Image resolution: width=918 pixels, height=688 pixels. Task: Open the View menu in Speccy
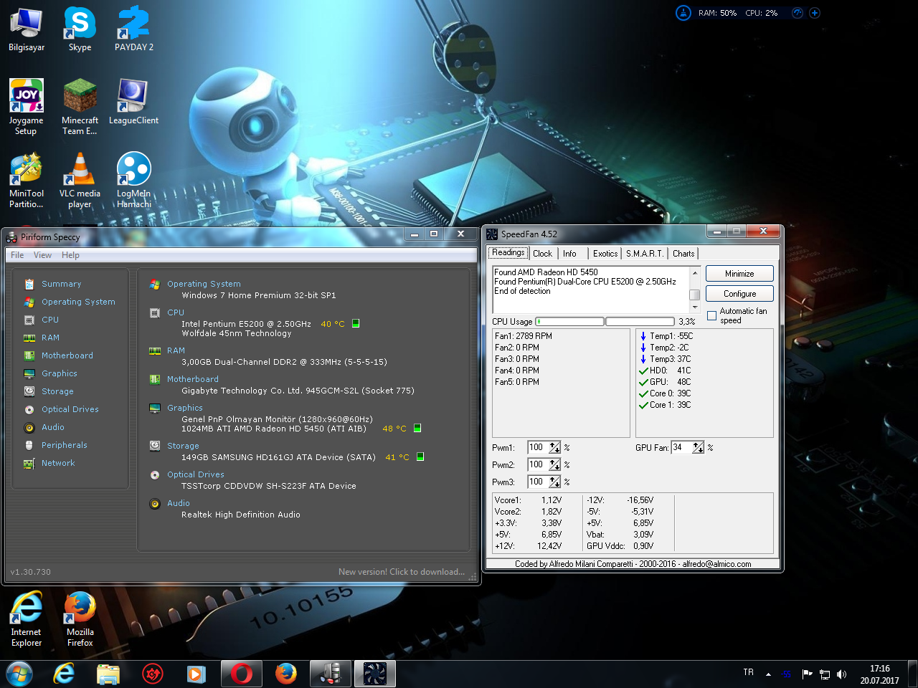[x=42, y=255]
